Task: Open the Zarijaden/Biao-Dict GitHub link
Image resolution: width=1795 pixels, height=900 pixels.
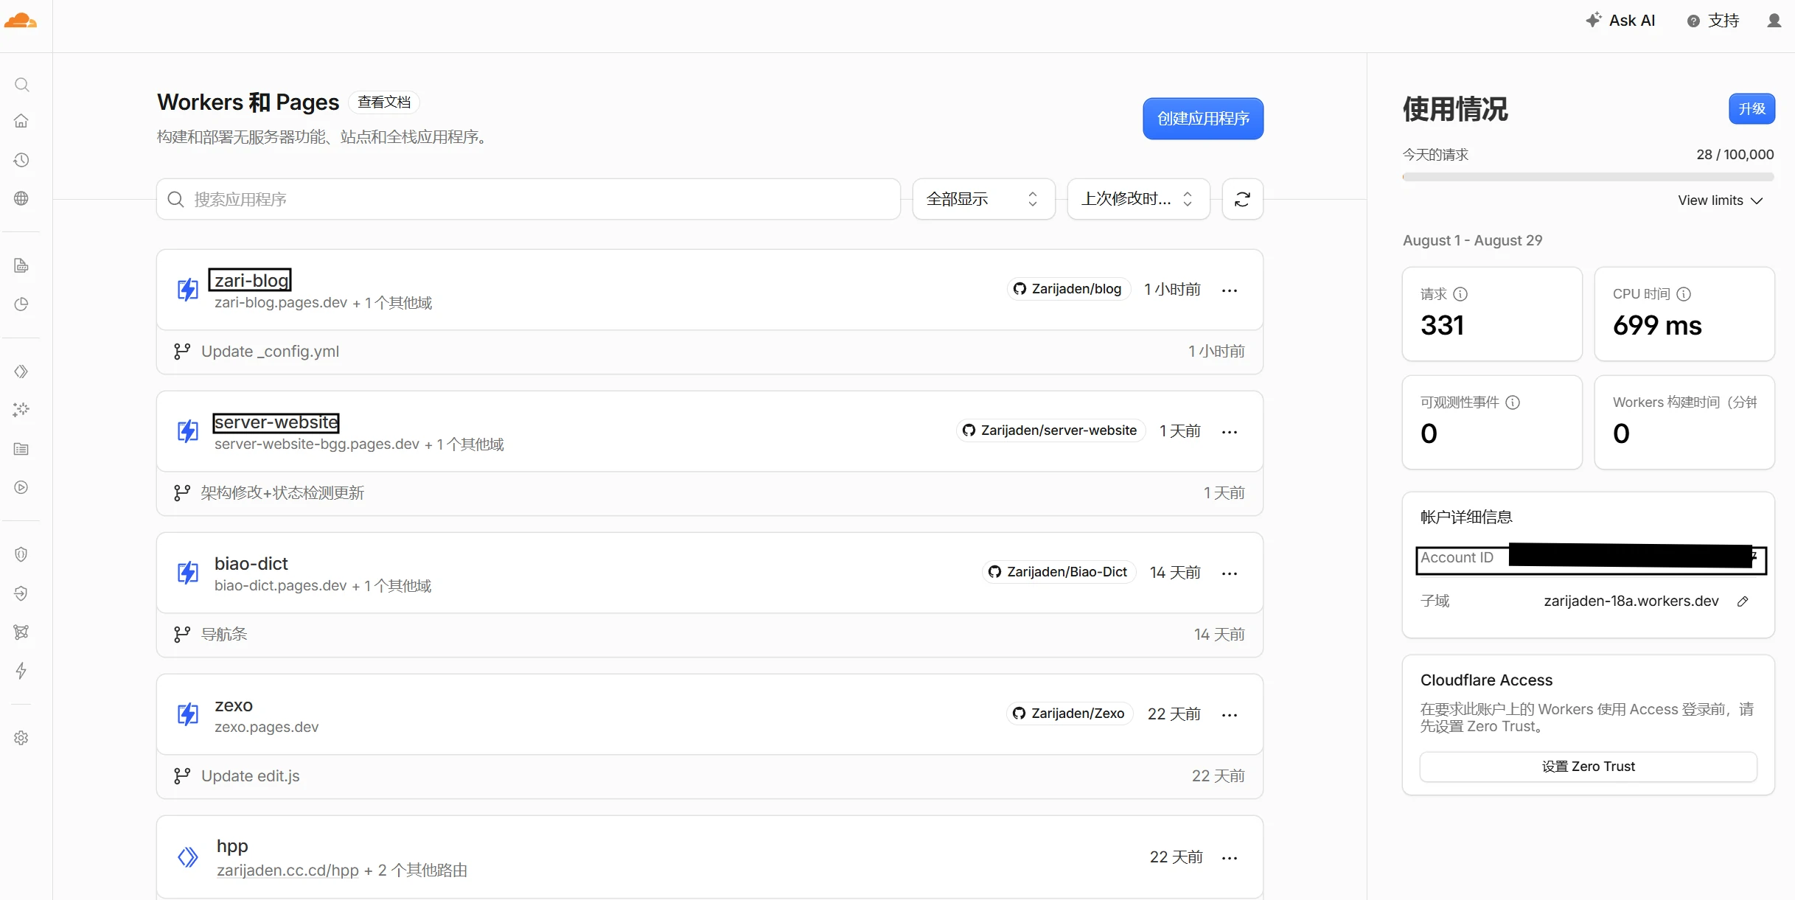Action: point(1059,572)
